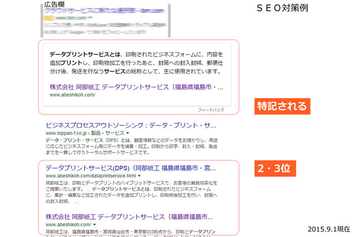355x237 pixels.
Task: Open データプリントサービス(DPS) search result title
Action: [131, 168]
